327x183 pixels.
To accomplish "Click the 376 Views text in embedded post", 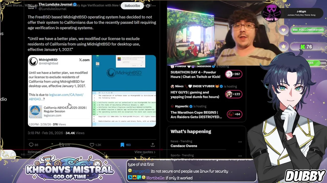I will (59, 124).
